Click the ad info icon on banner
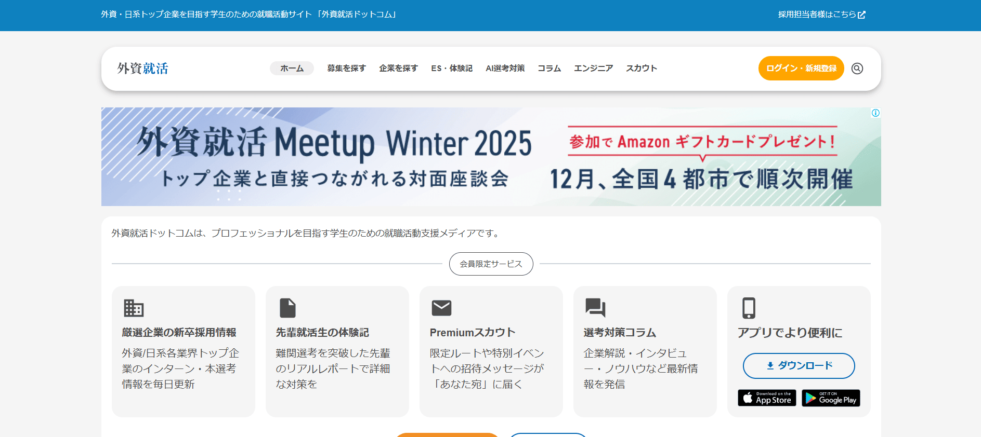 875,113
